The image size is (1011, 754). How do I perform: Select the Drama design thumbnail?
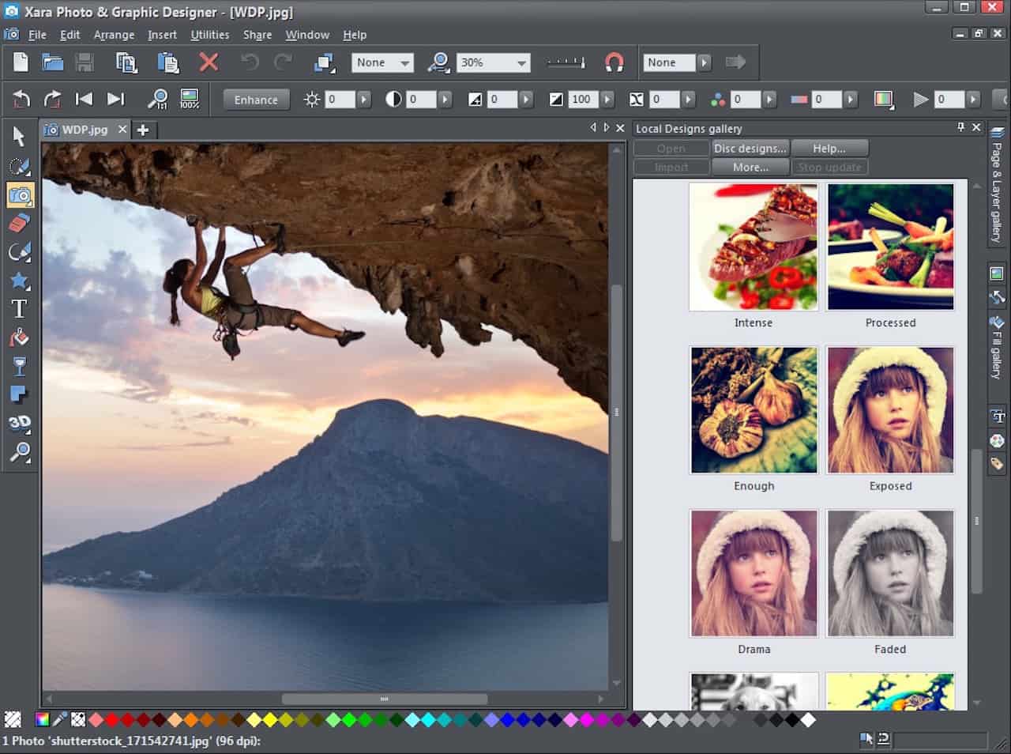click(754, 573)
